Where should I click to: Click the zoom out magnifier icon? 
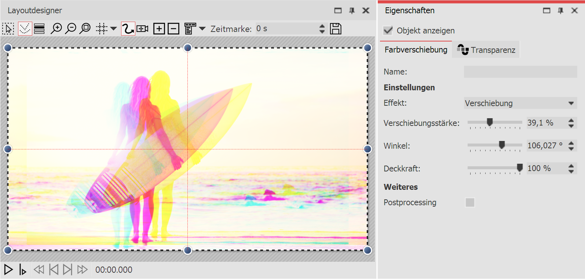click(70, 29)
